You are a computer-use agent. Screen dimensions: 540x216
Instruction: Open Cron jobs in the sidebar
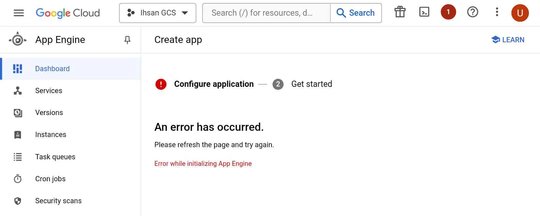(70, 179)
